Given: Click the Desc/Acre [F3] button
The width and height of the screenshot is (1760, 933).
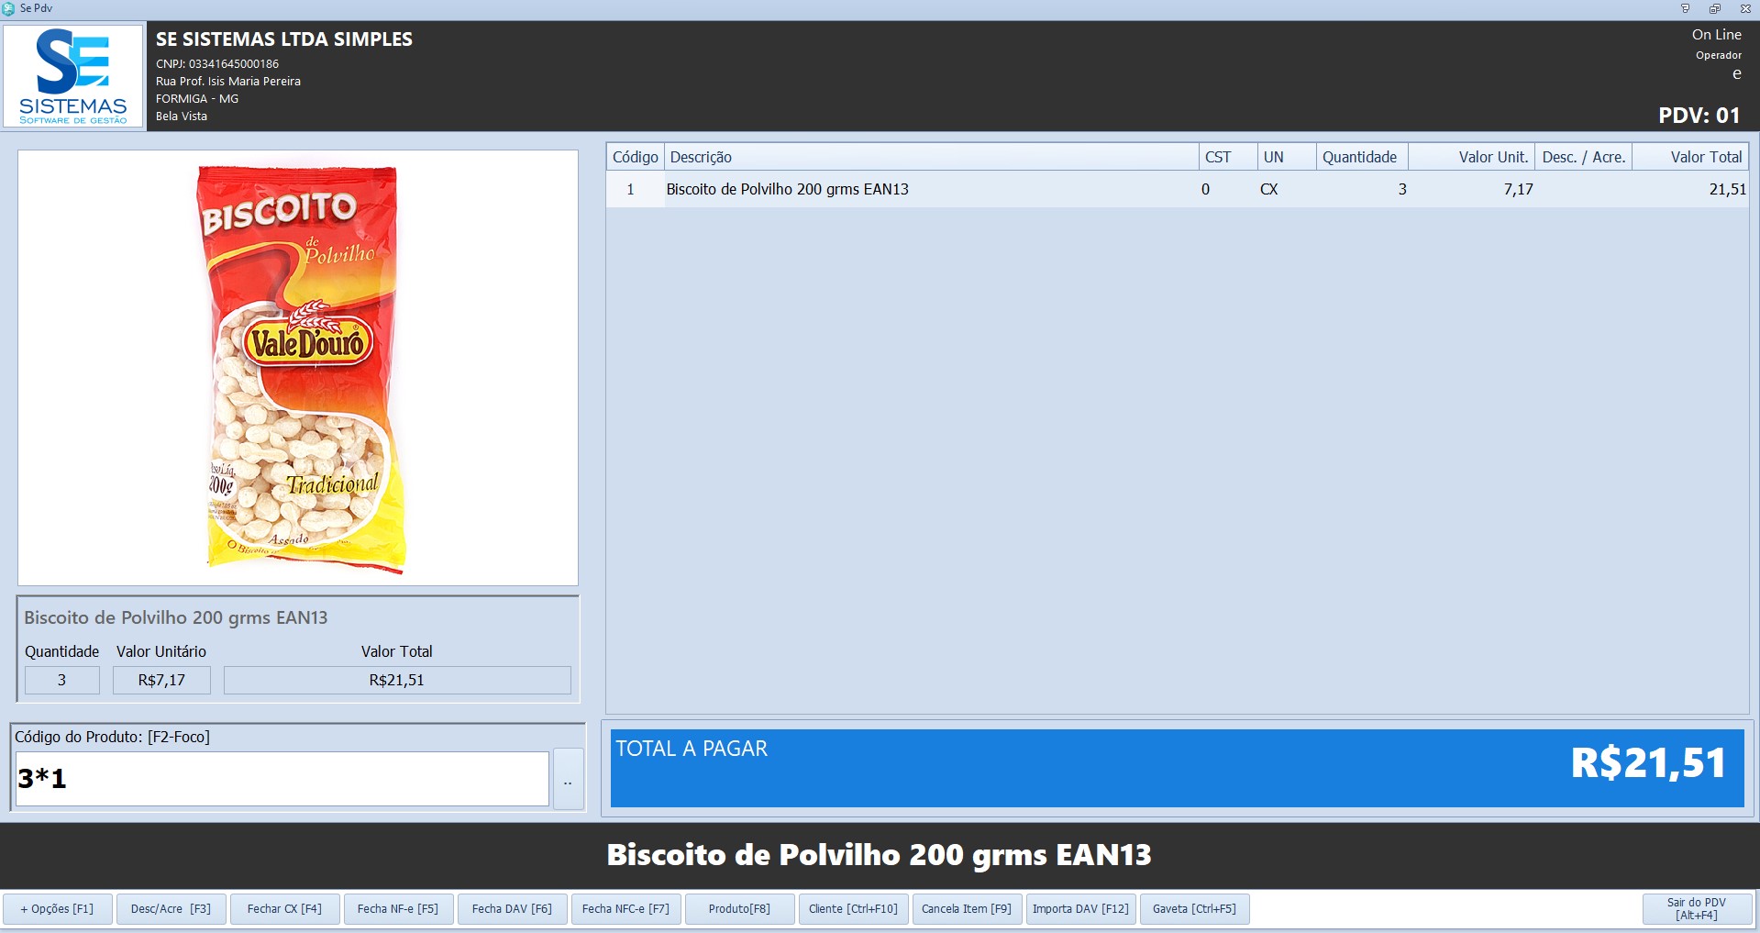Looking at the screenshot, I should pyautogui.click(x=171, y=909).
